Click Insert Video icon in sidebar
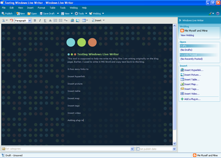The image size is (221, 158). [182, 94]
